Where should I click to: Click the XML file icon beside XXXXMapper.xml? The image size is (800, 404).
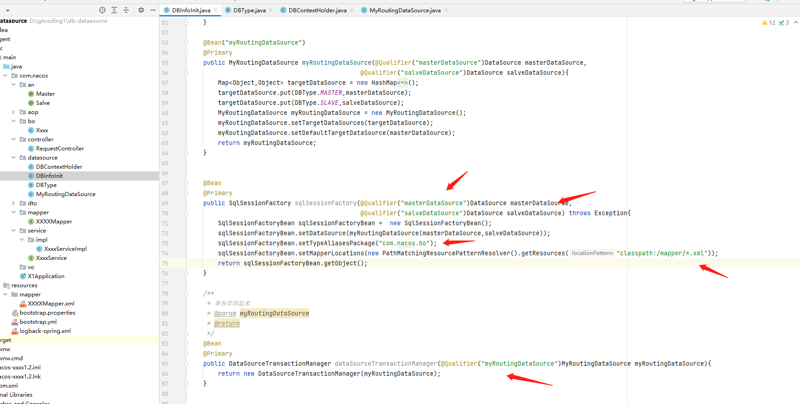coord(23,304)
